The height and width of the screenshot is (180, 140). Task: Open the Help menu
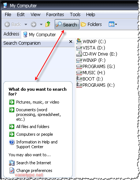(x=91, y=15)
